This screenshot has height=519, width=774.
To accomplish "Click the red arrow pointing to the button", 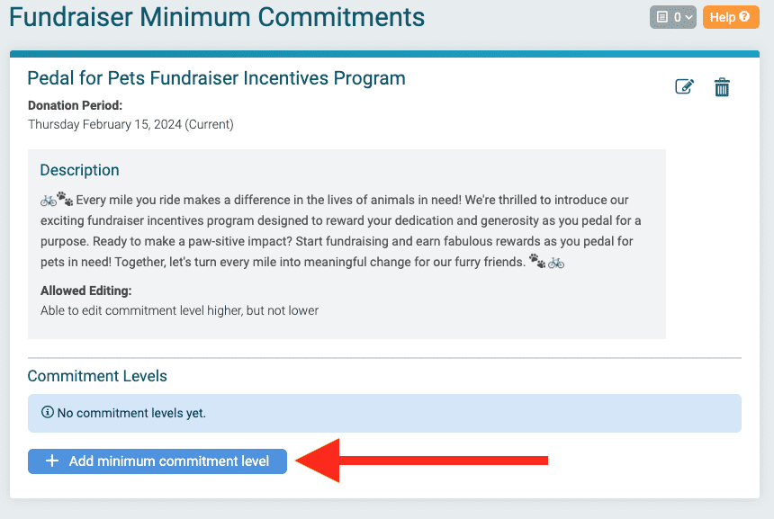I will pyautogui.click(x=421, y=461).
